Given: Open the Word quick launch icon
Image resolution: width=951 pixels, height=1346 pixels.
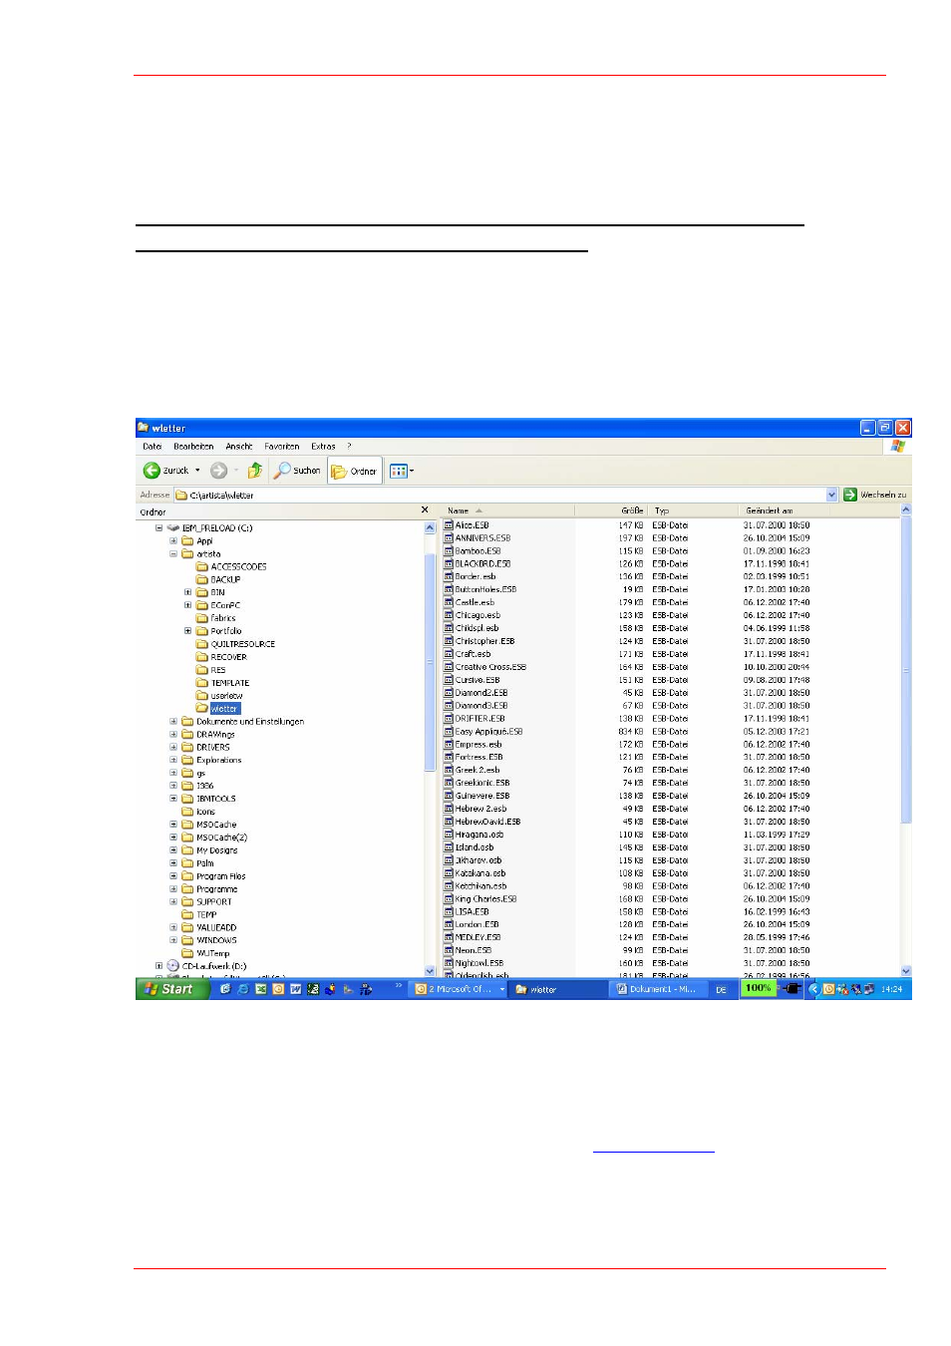Looking at the screenshot, I should point(296,989).
